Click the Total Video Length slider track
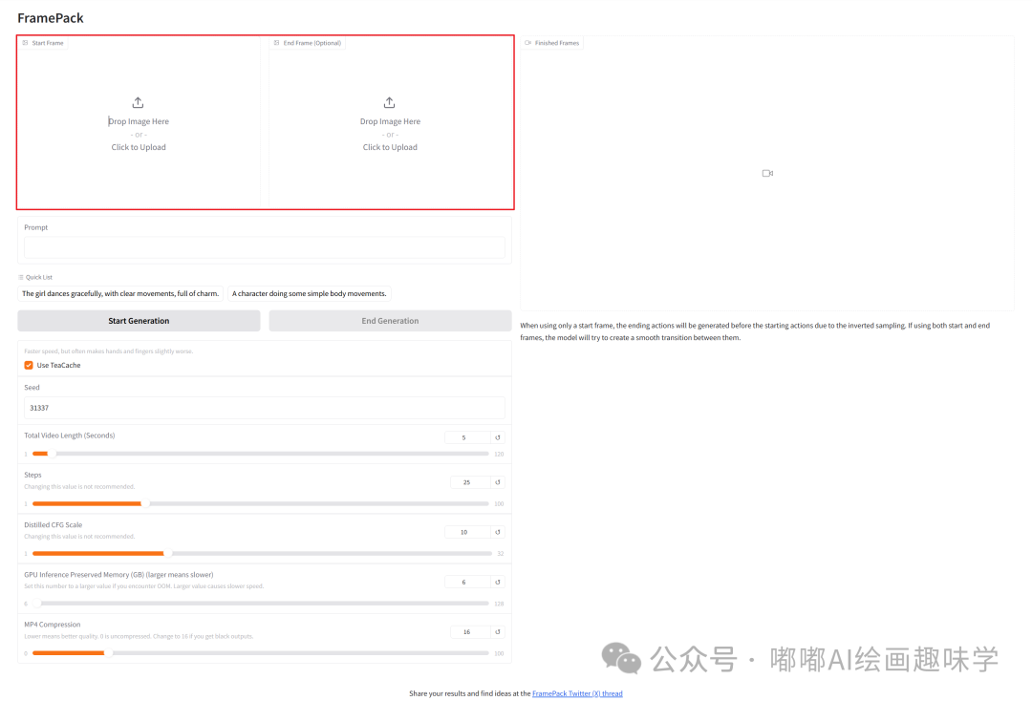The image size is (1032, 701). coord(261,454)
